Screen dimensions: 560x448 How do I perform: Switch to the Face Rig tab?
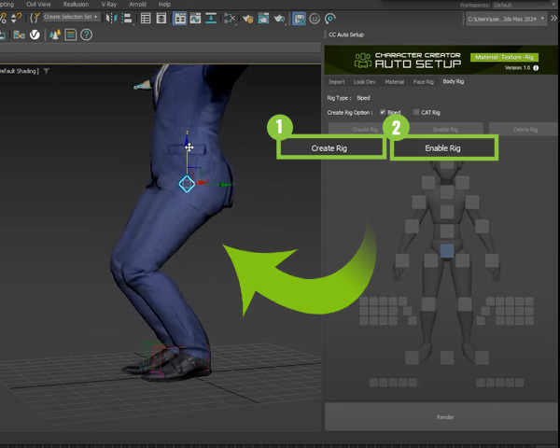(x=423, y=82)
